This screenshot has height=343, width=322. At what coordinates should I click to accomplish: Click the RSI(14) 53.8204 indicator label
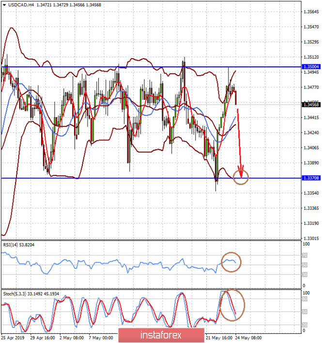[x=19, y=245]
